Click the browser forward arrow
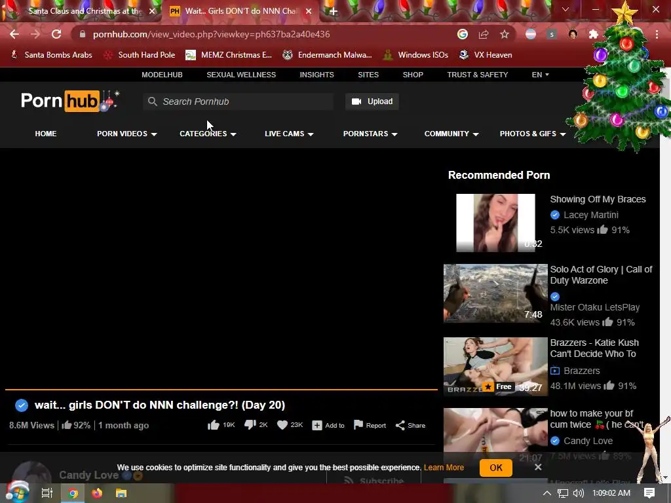This screenshot has width=671, height=503. (35, 34)
